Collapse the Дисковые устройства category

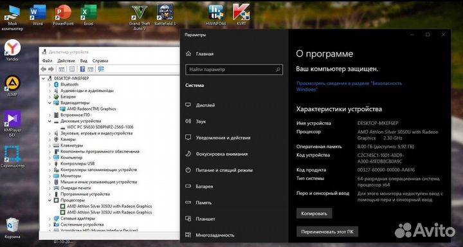point(50,121)
